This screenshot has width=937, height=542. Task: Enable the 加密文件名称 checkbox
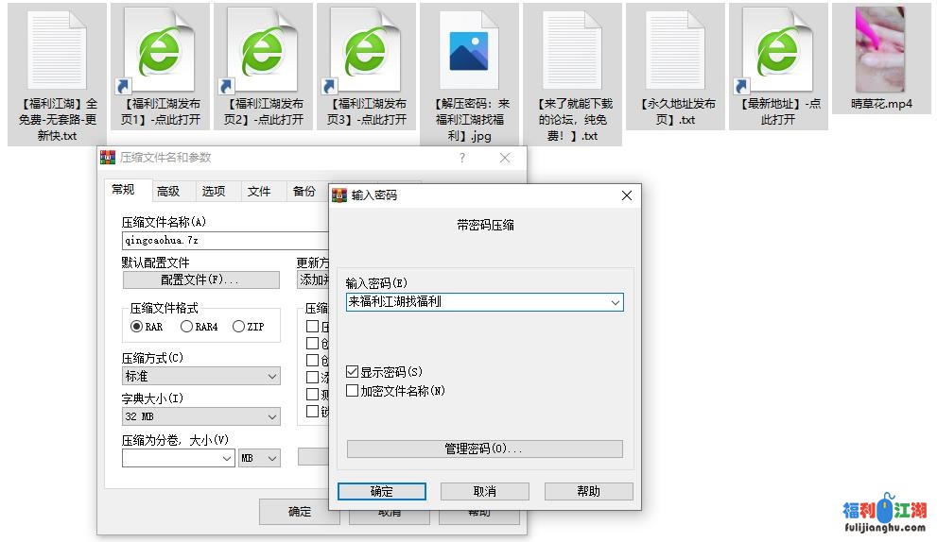[353, 391]
